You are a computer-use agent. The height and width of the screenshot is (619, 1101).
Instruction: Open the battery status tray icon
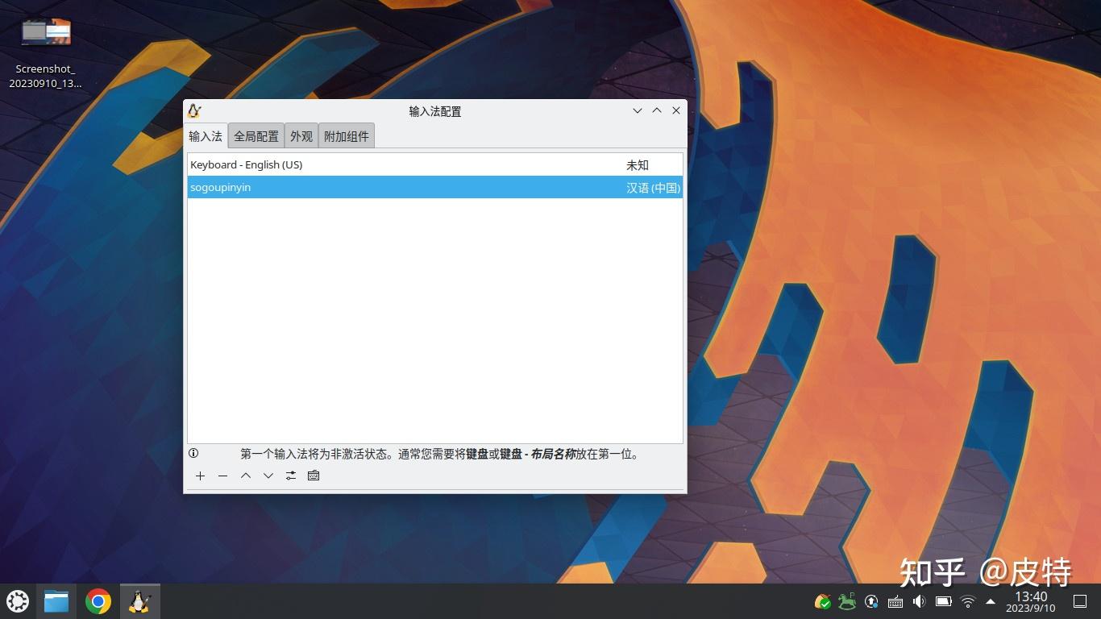point(943,601)
